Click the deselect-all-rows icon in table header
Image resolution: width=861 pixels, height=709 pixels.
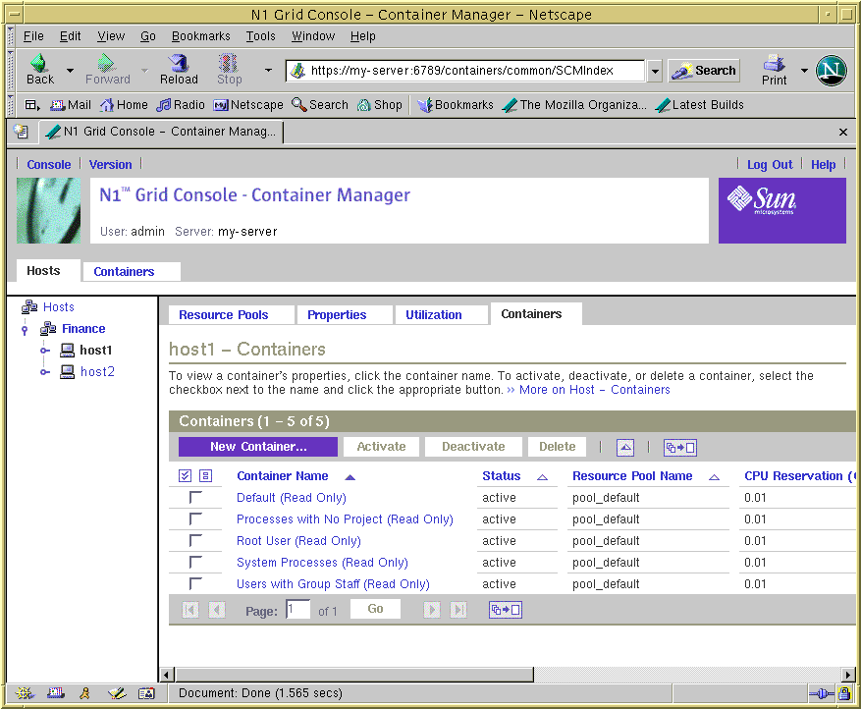click(205, 475)
